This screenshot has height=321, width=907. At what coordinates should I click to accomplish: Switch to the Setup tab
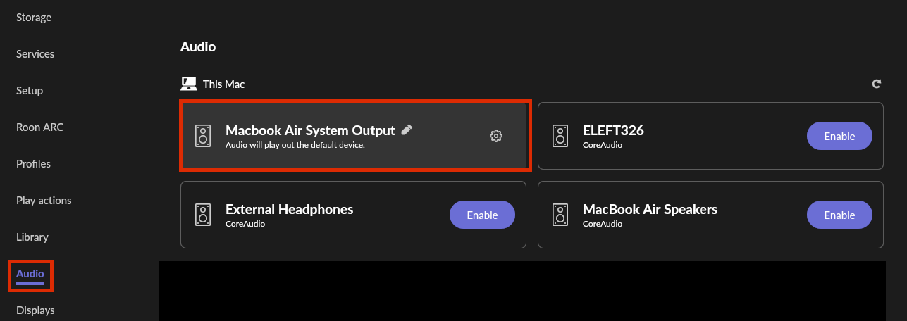[x=30, y=90]
